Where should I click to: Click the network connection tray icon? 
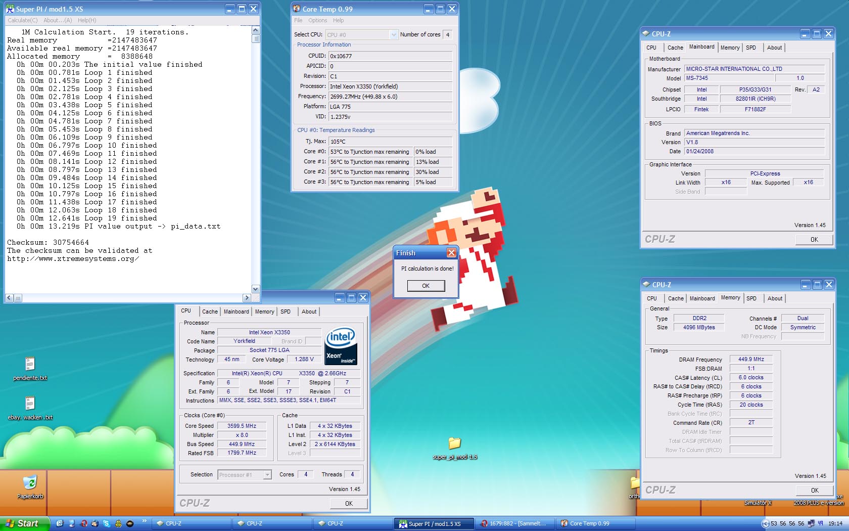coord(811,523)
